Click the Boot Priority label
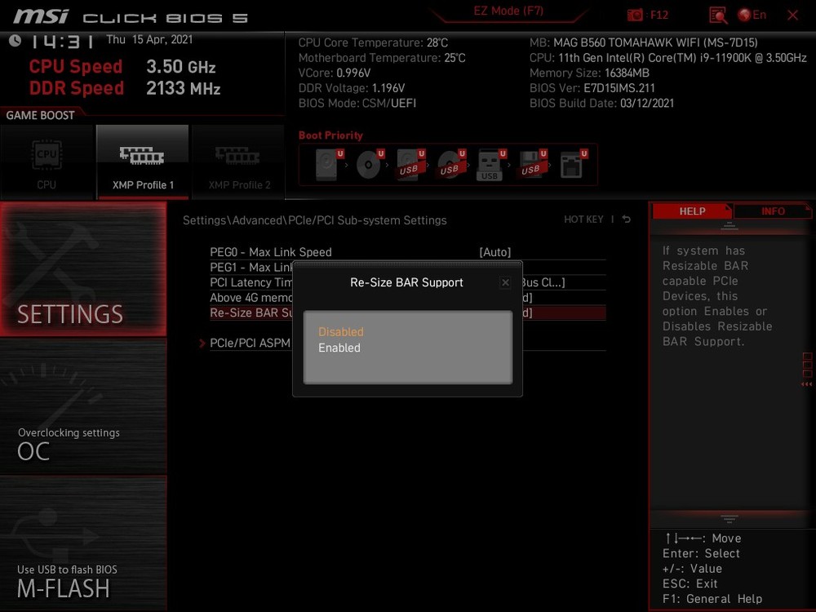816x612 pixels. [330, 135]
